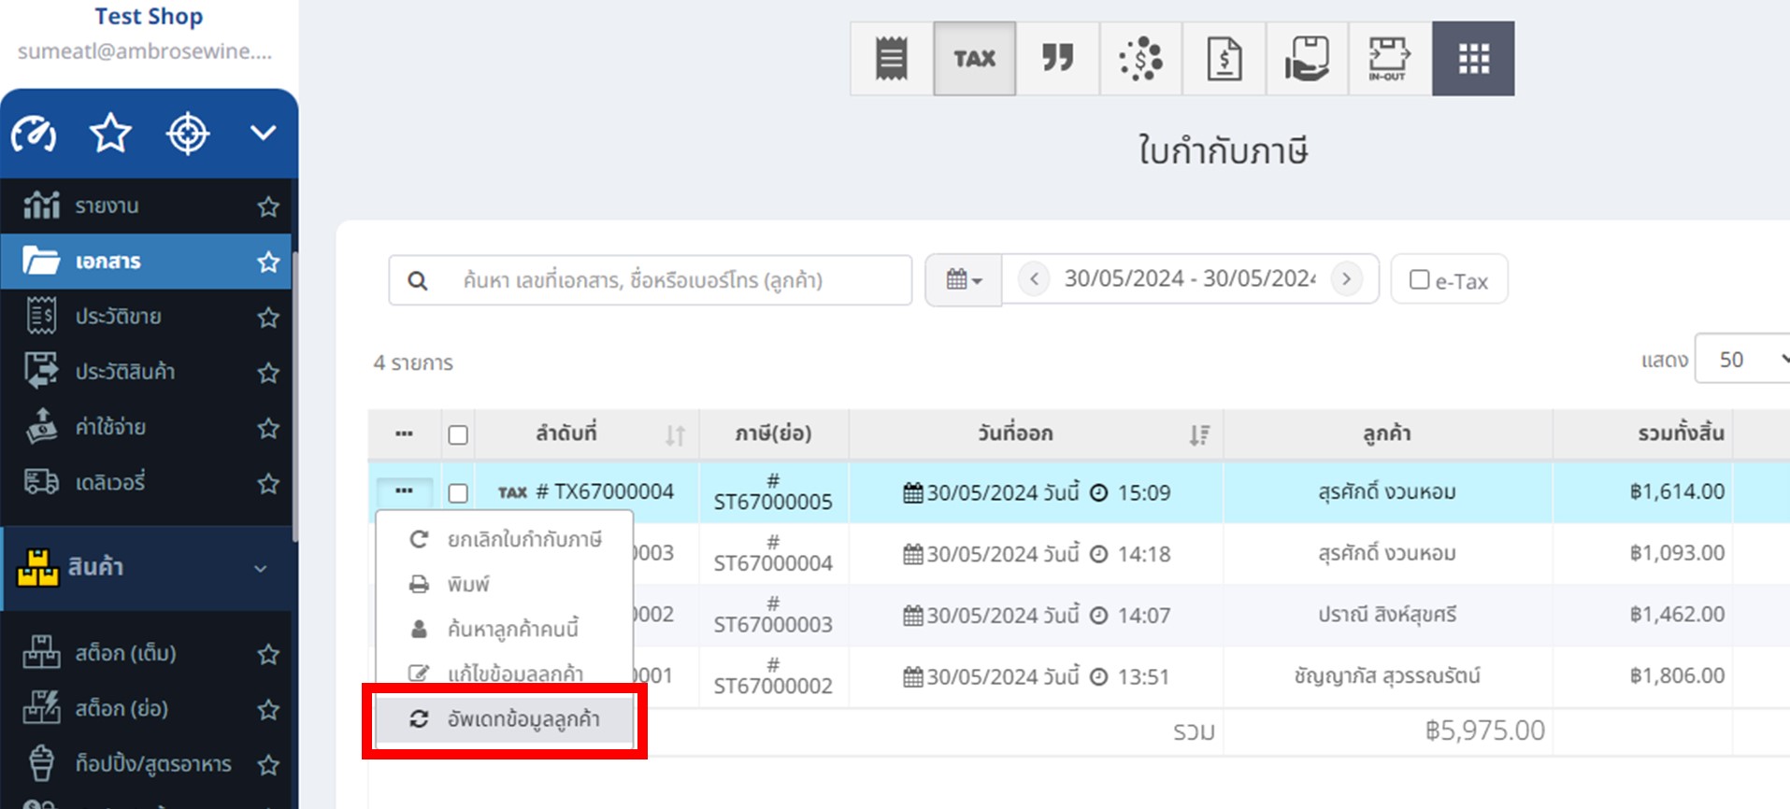The image size is (1790, 809).
Task: Expand the sidebar header chevron dropdown
Action: tap(263, 134)
